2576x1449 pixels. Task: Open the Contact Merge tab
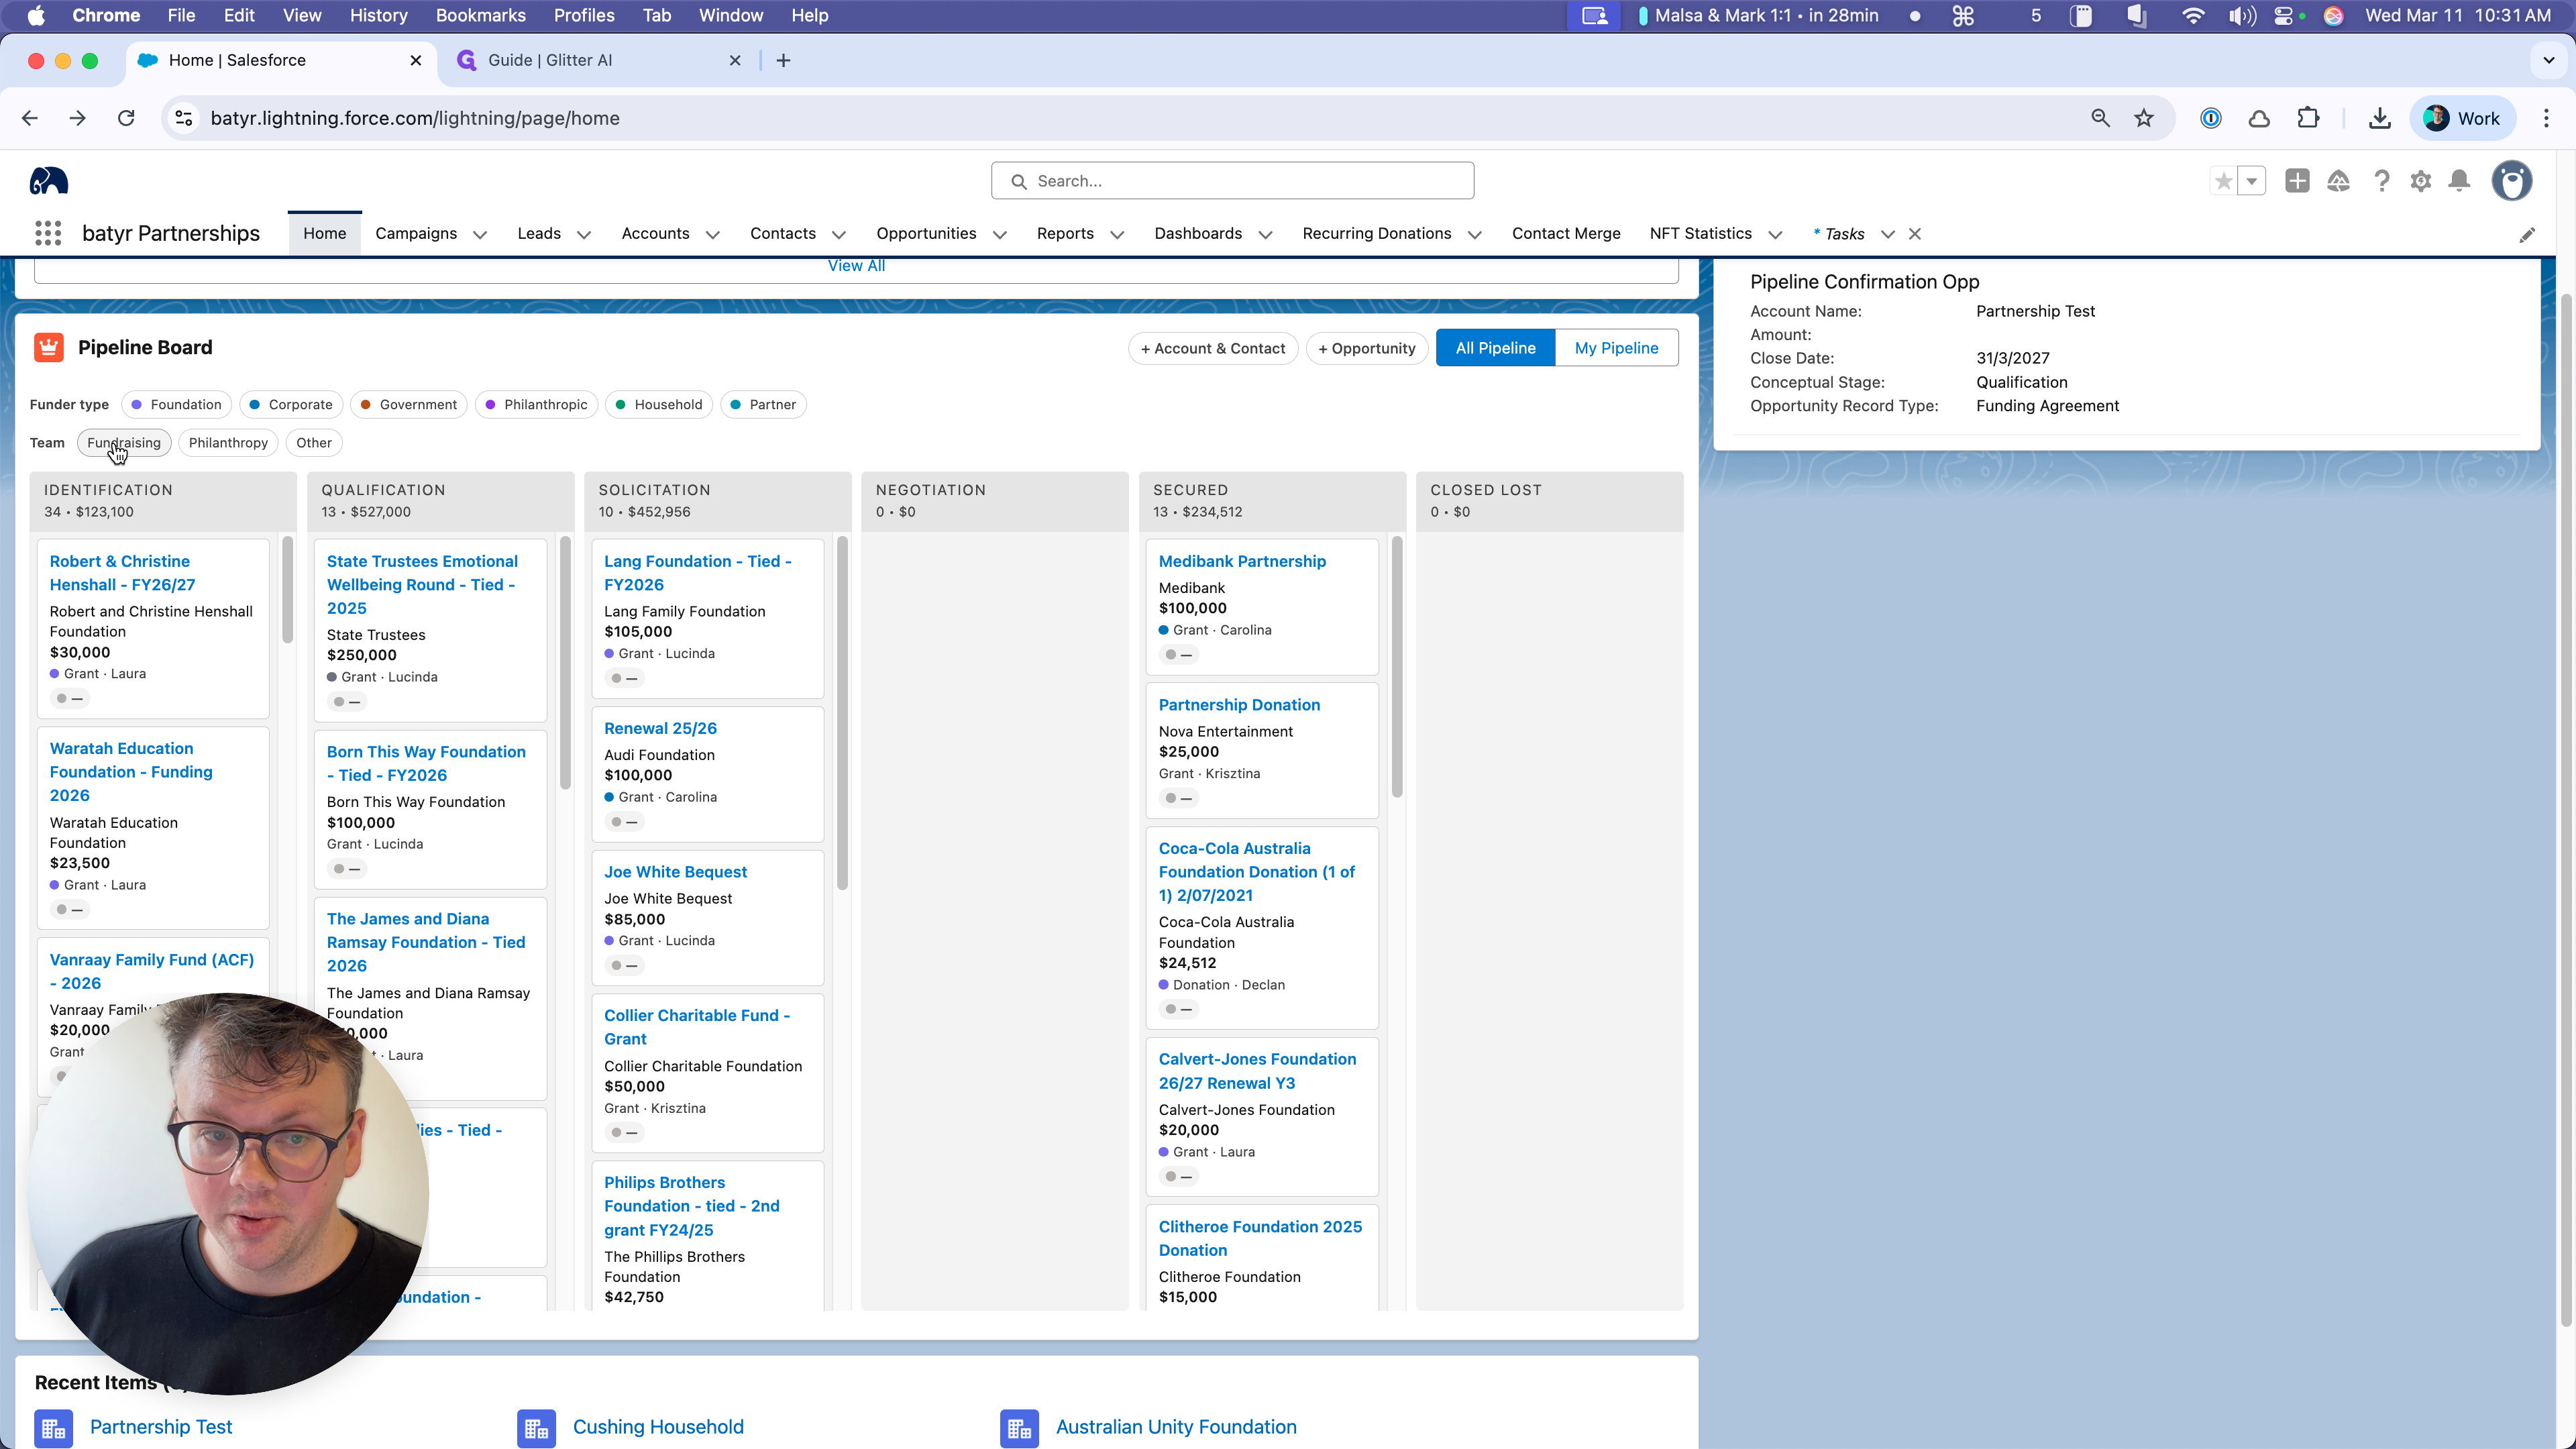[1566, 234]
